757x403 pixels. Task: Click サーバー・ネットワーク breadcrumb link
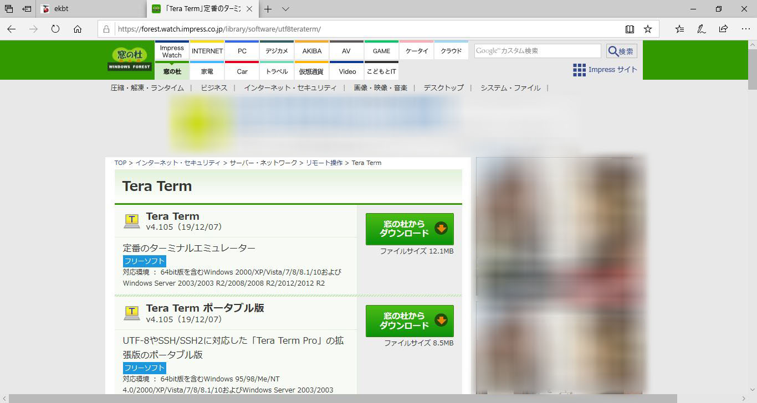[263, 163]
